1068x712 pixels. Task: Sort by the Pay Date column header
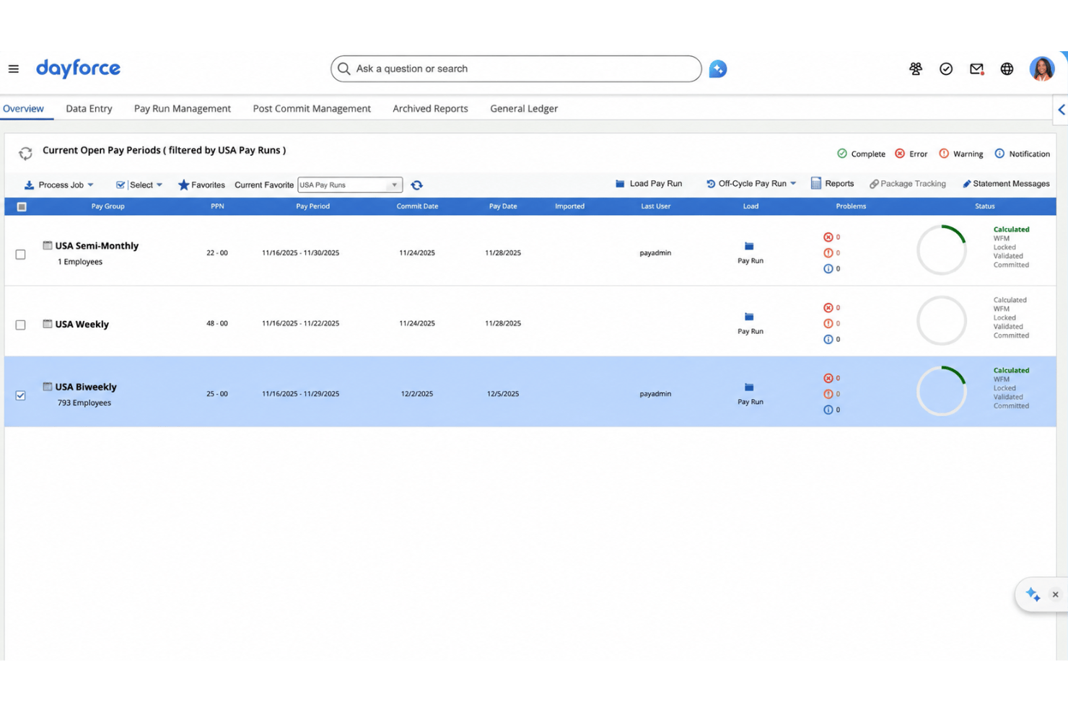click(503, 206)
